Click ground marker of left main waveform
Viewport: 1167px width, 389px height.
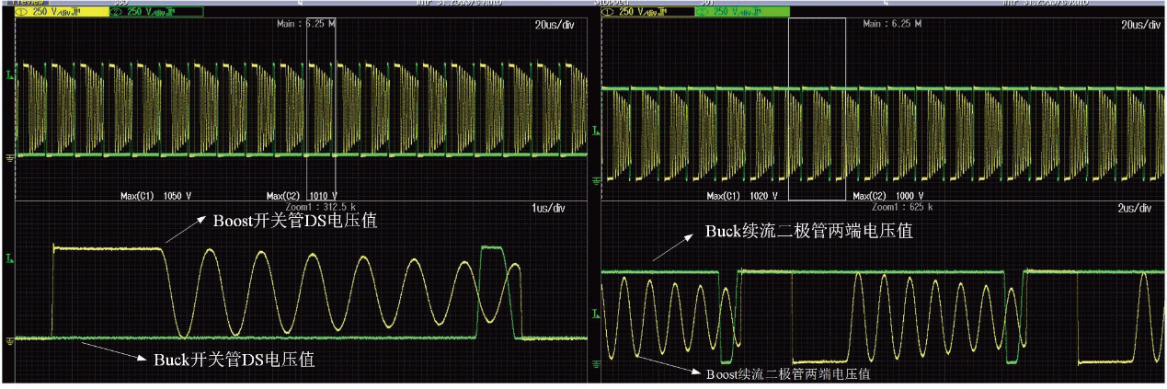click(x=9, y=156)
